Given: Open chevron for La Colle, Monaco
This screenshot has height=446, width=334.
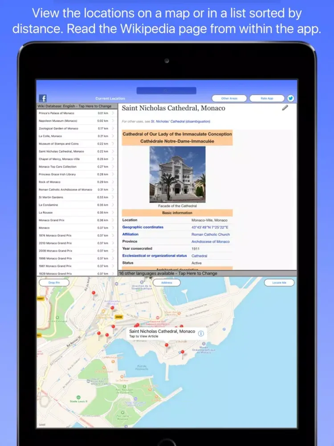Looking at the screenshot, I should (x=113, y=136).
